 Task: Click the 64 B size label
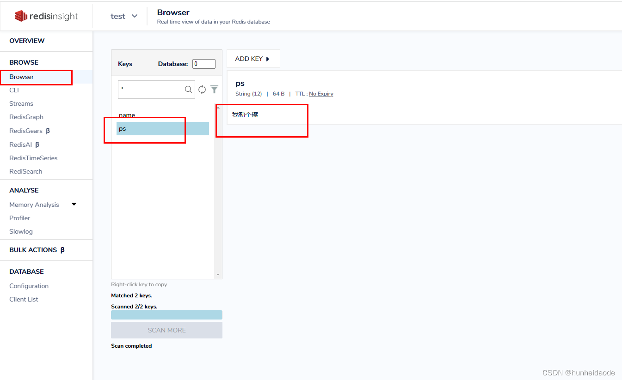tap(279, 94)
